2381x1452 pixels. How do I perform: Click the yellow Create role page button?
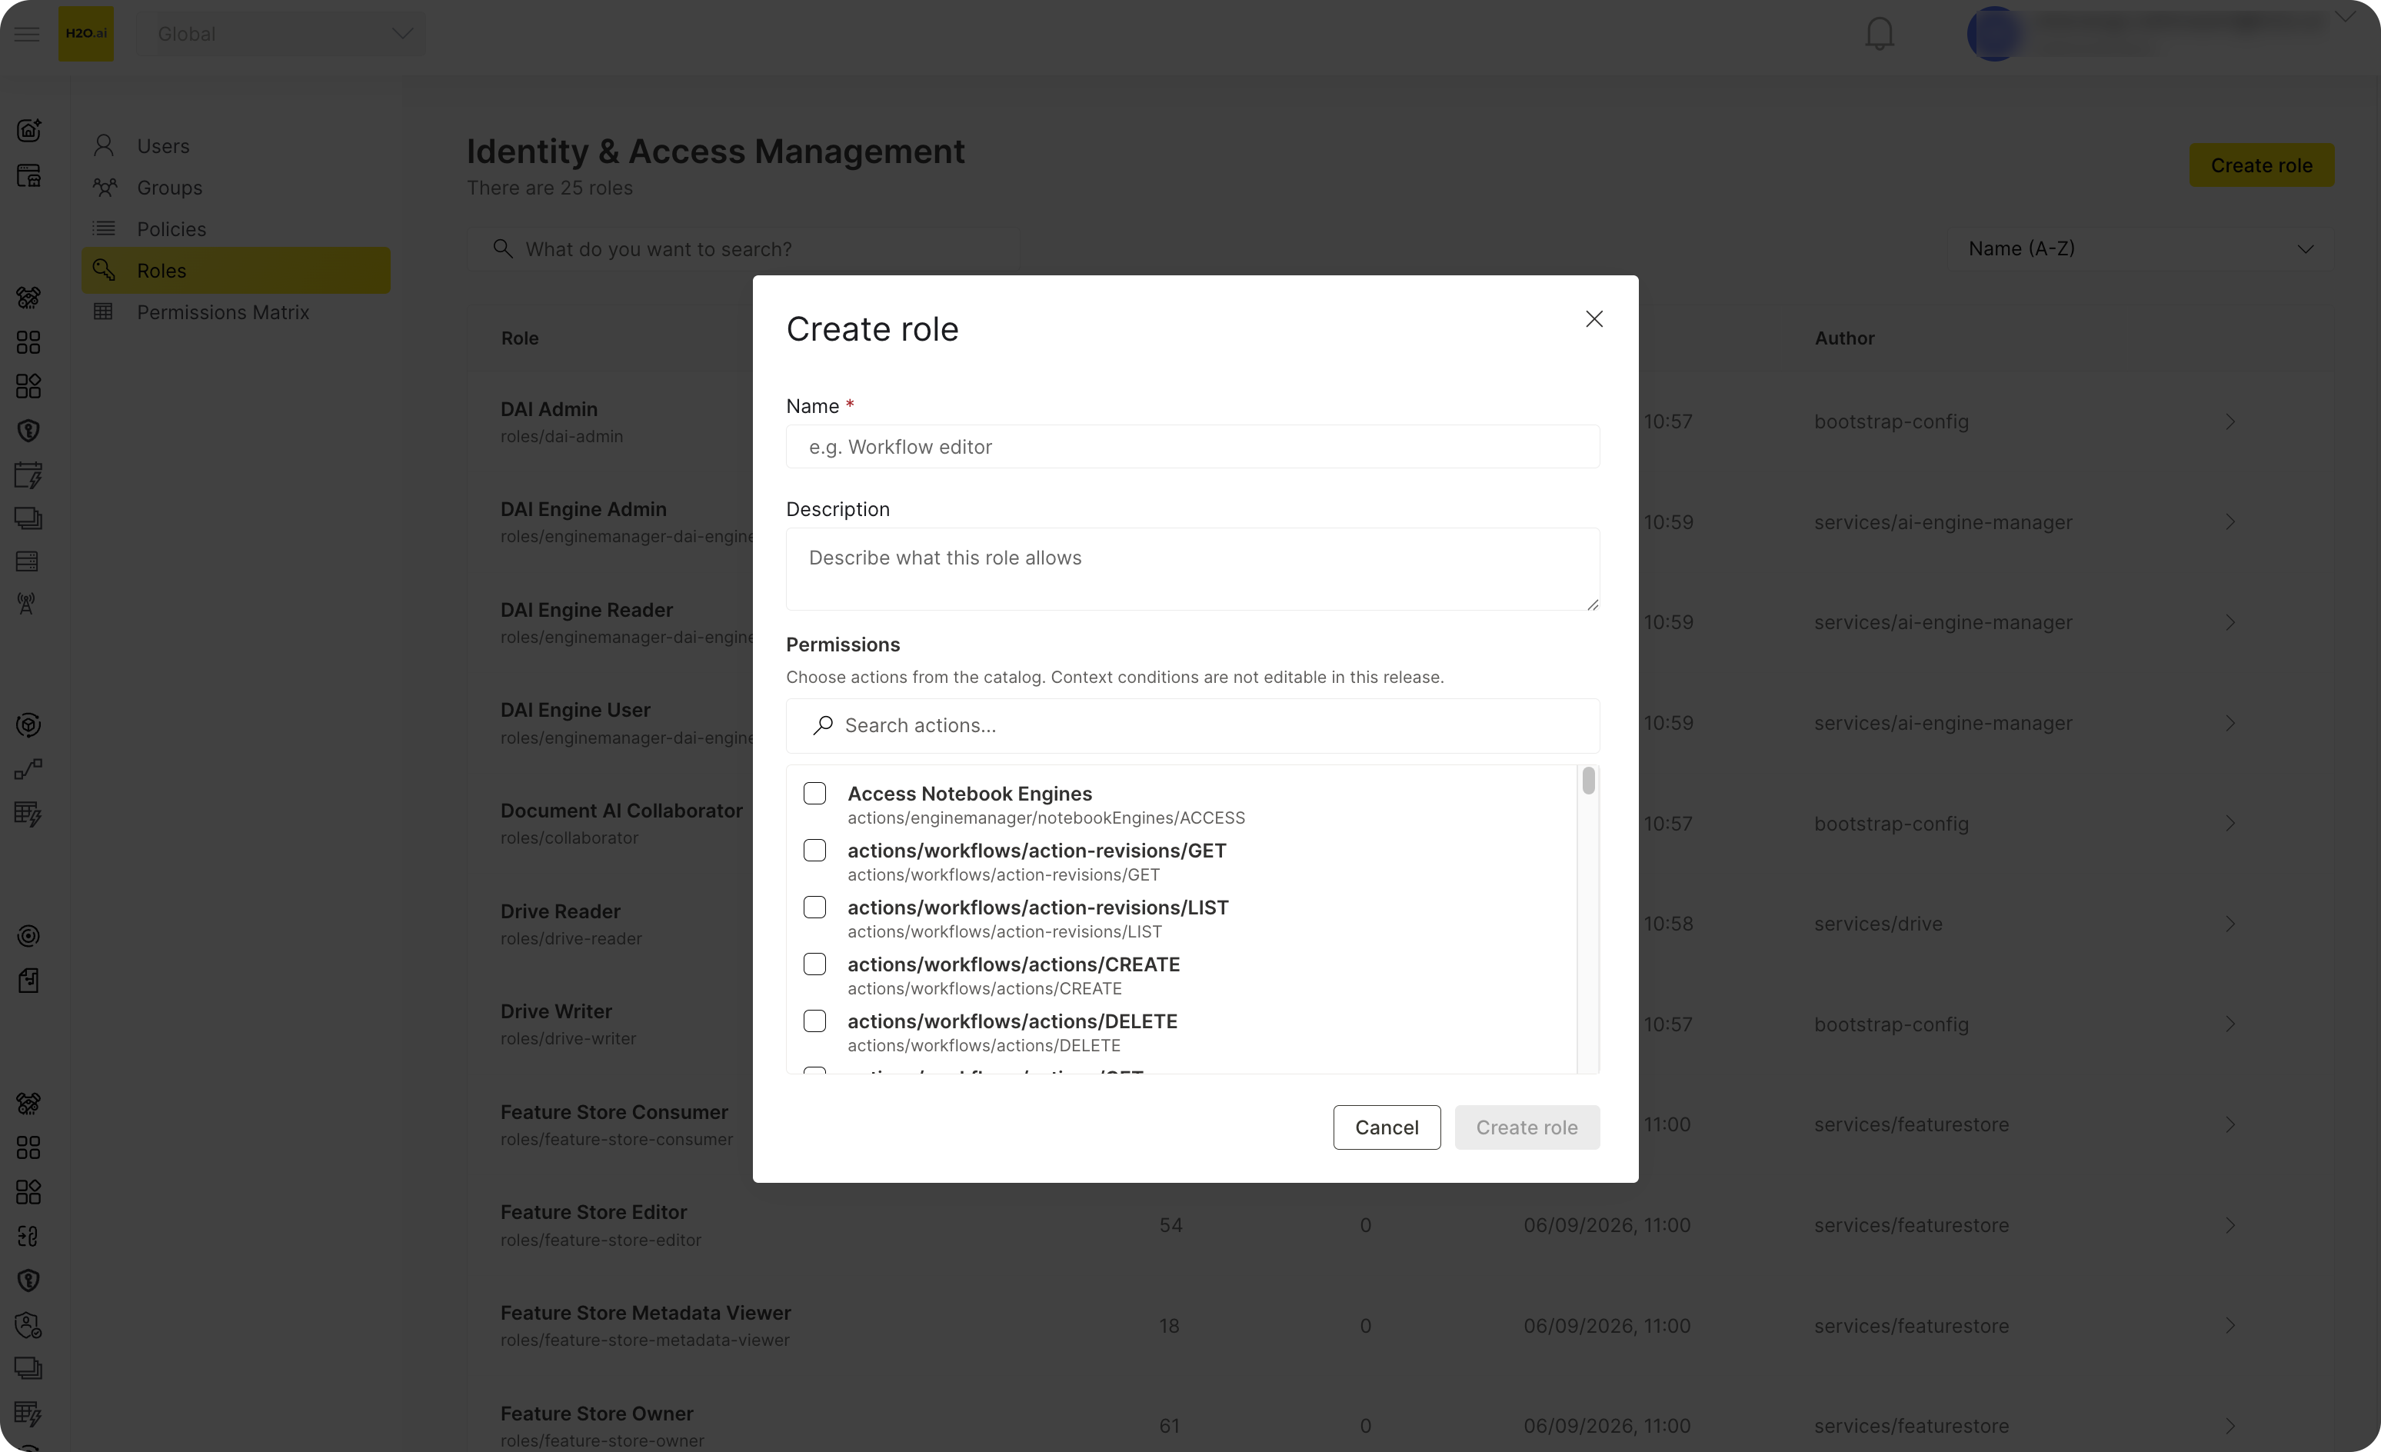(x=2261, y=165)
